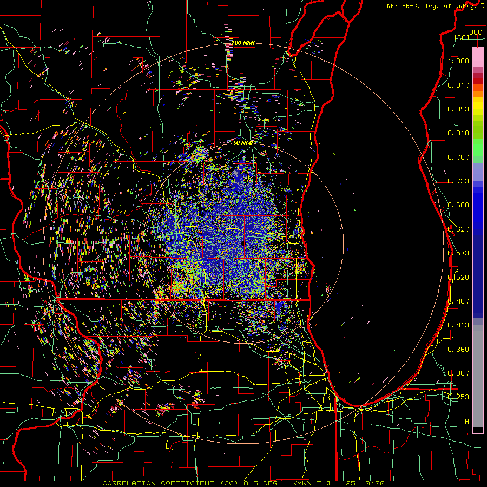
Task: Click the 0.360 scale value
Action: pos(458,349)
